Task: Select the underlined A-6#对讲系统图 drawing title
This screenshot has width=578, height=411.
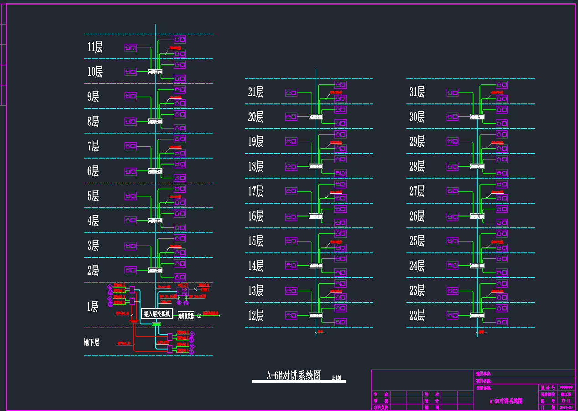Action: (x=294, y=375)
